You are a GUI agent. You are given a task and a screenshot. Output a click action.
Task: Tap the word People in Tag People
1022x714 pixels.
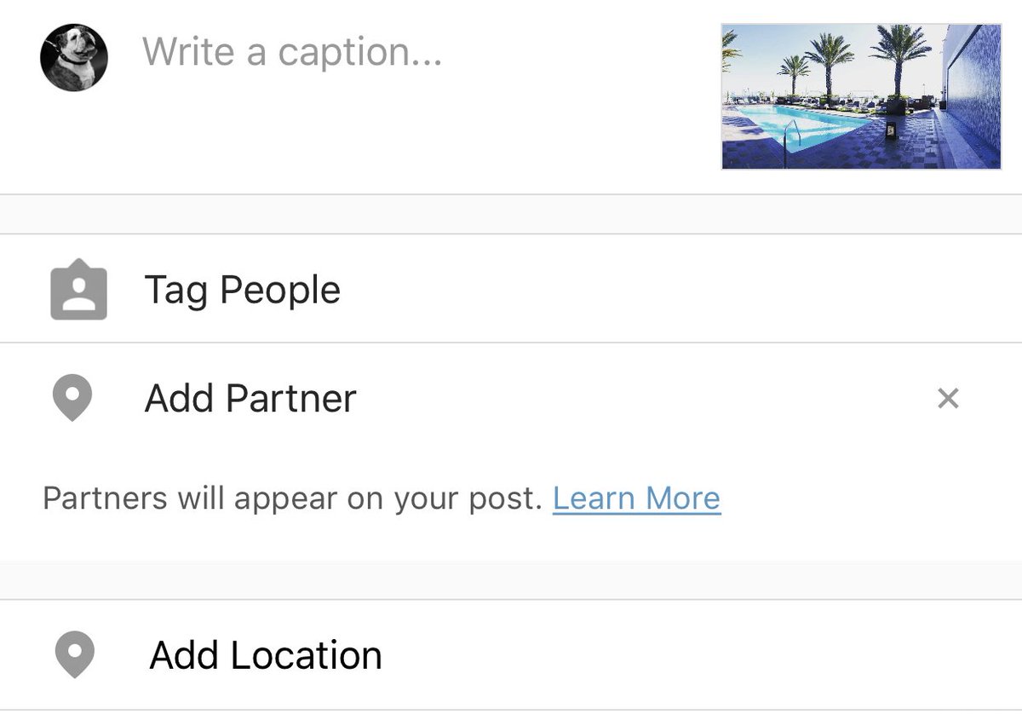point(280,291)
